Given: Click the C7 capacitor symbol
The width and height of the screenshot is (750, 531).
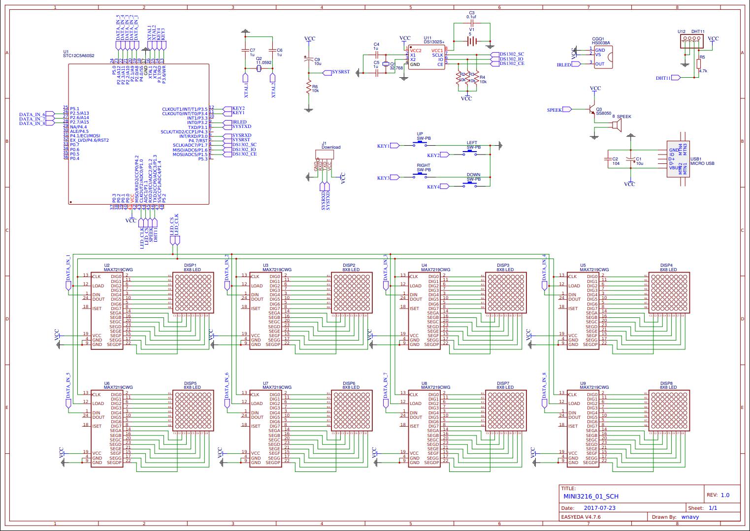Looking at the screenshot, I should click(245, 50).
